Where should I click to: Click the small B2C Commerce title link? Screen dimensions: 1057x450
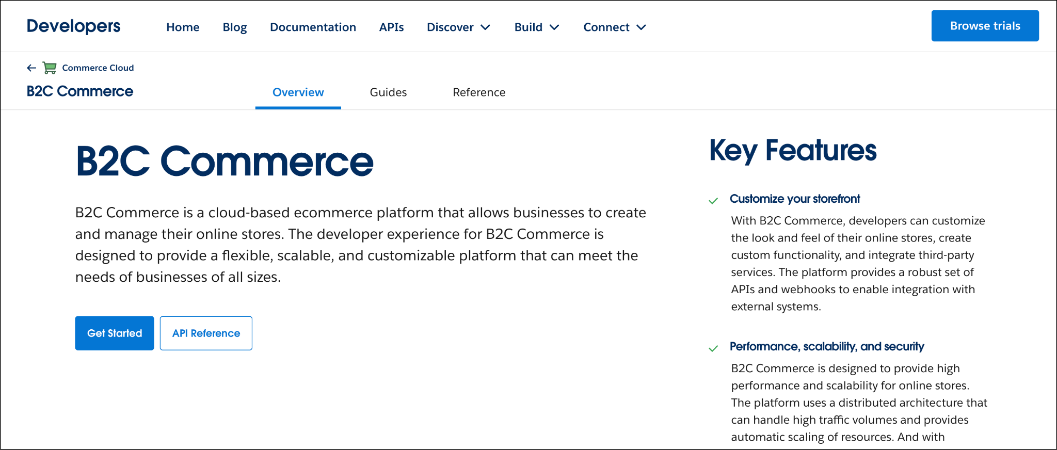click(80, 91)
